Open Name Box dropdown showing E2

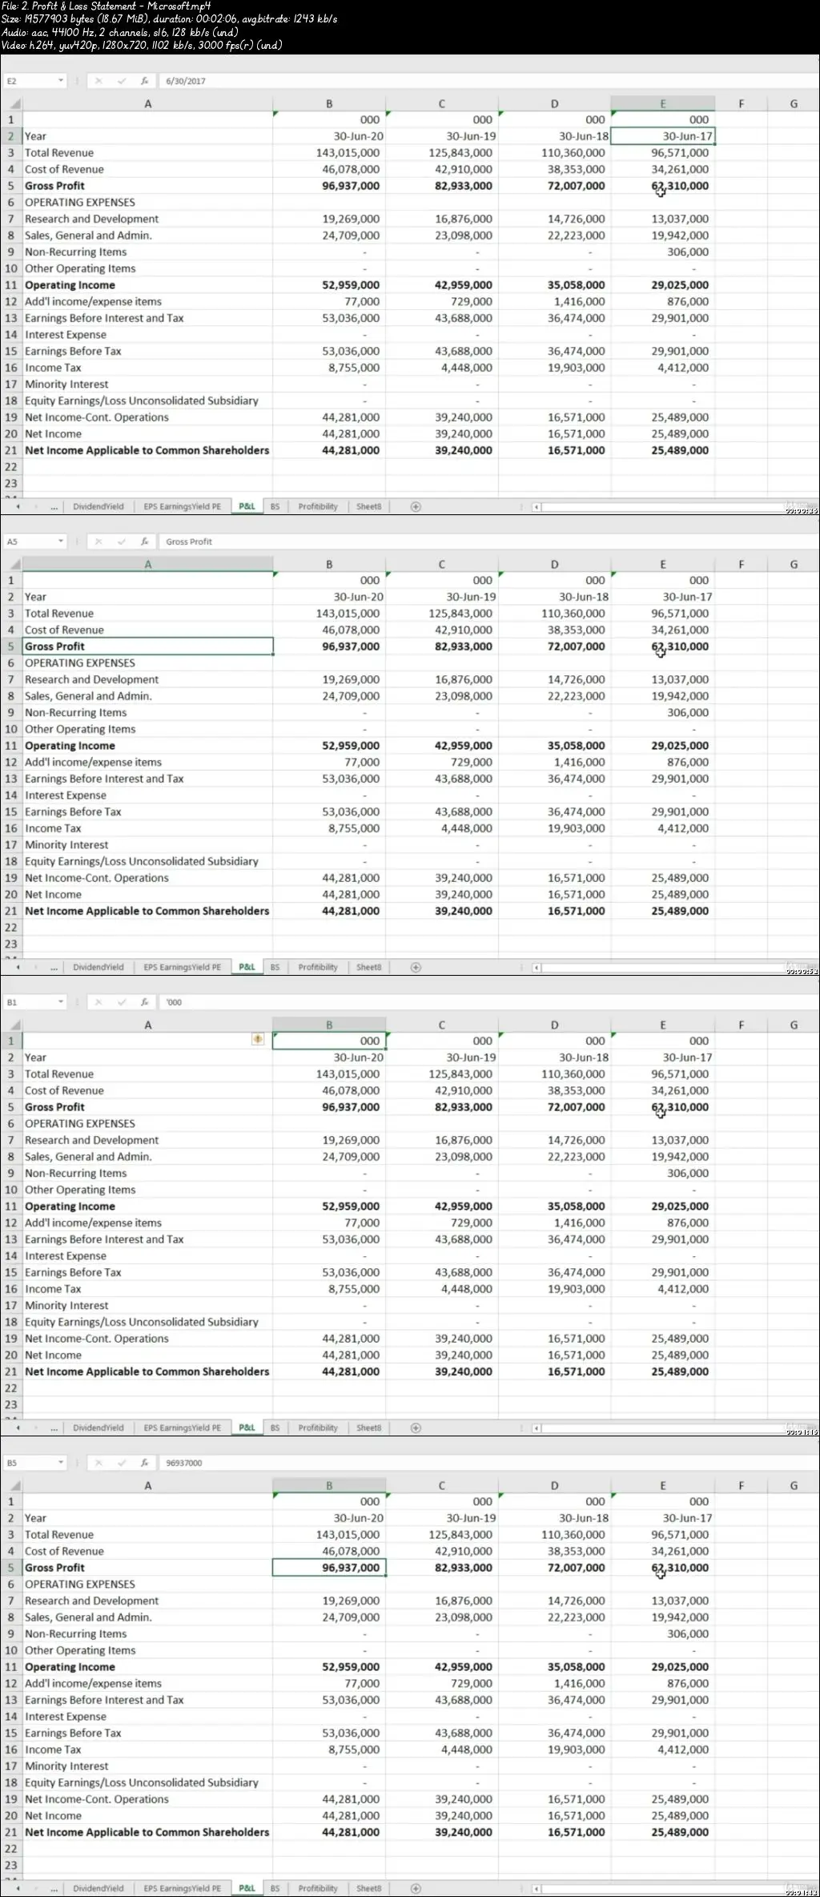(x=61, y=81)
